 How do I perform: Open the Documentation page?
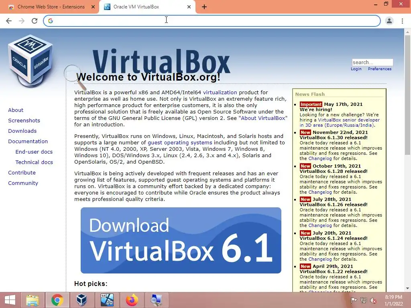click(28, 142)
